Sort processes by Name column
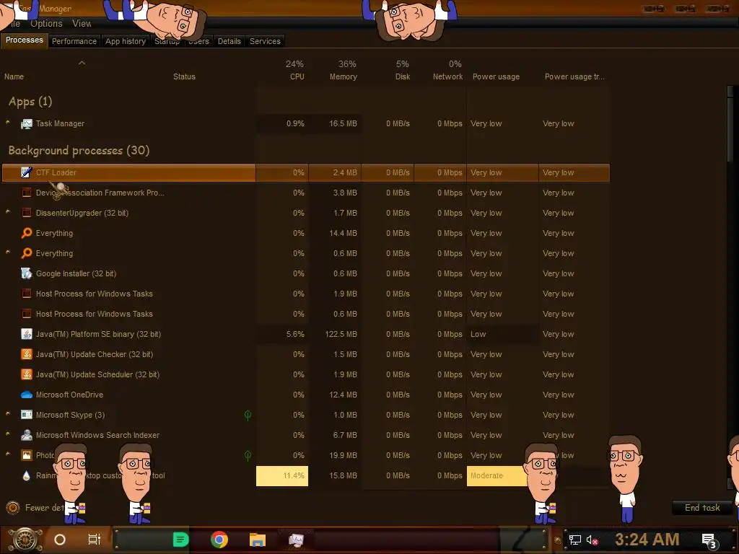739x554 pixels. point(14,76)
